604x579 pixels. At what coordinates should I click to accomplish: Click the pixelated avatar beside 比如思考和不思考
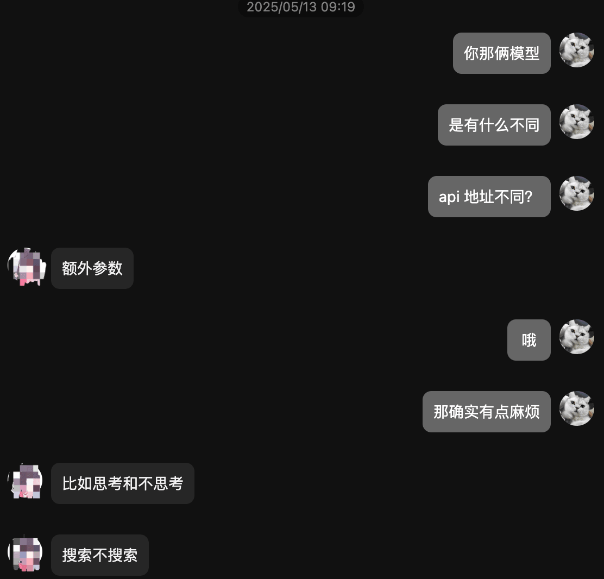[x=25, y=480]
